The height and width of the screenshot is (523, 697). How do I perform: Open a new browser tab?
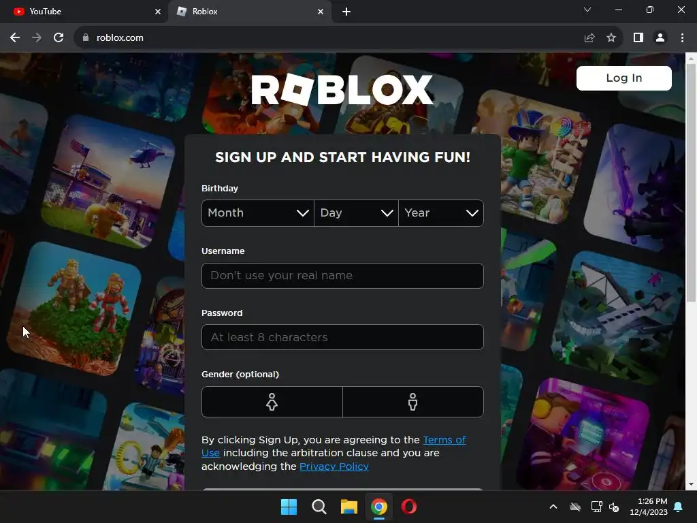click(x=346, y=12)
